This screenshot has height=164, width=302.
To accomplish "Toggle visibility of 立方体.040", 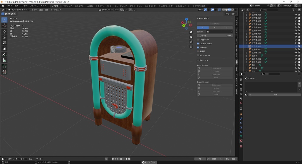I will click(x=296, y=49).
